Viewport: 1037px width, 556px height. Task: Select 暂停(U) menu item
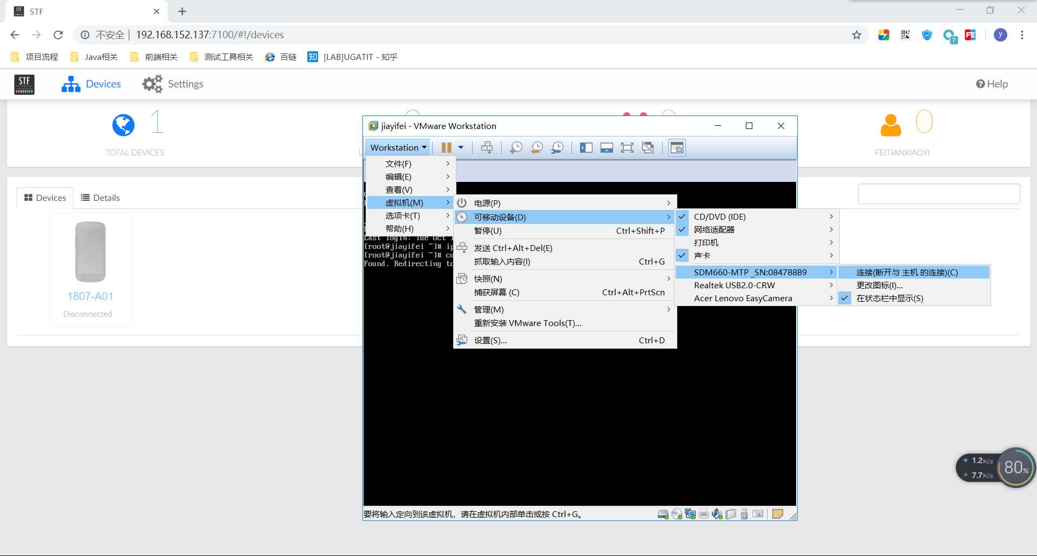click(565, 230)
